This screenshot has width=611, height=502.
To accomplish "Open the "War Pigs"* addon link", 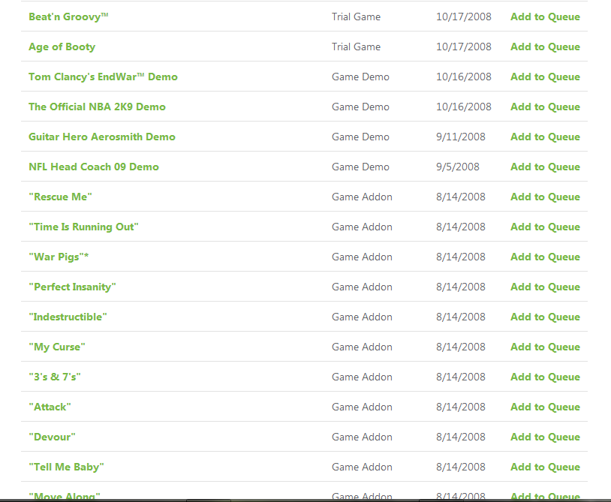I will (59, 257).
